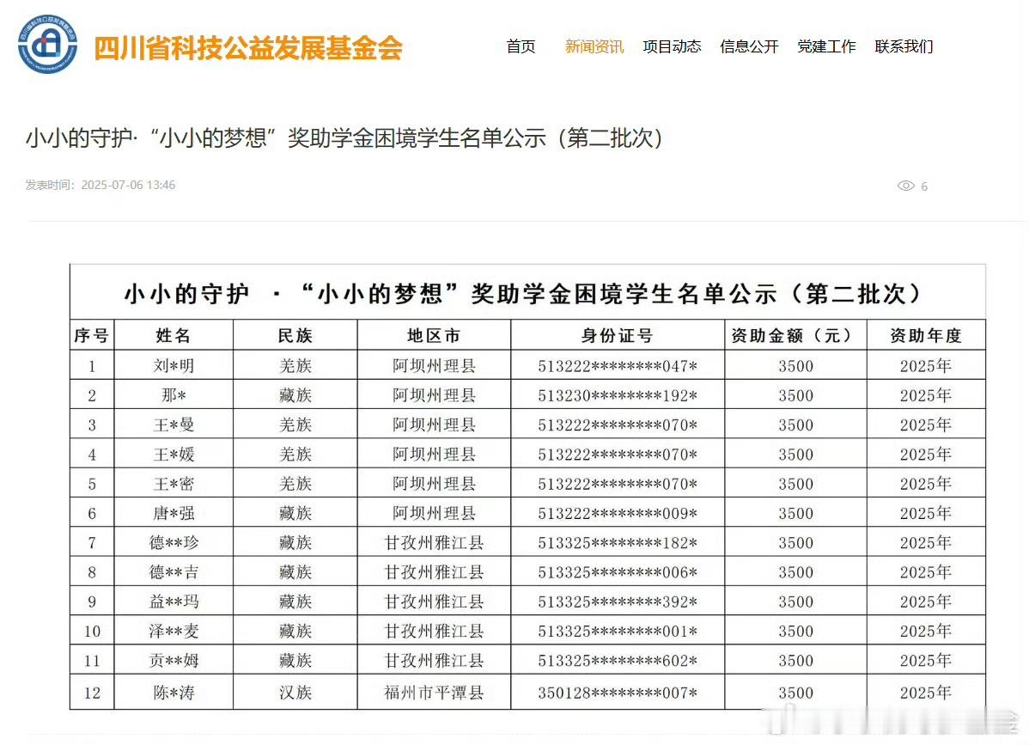Click 2025年 in 刘*明's row
Screen dimensions: 1029x745
tap(925, 365)
